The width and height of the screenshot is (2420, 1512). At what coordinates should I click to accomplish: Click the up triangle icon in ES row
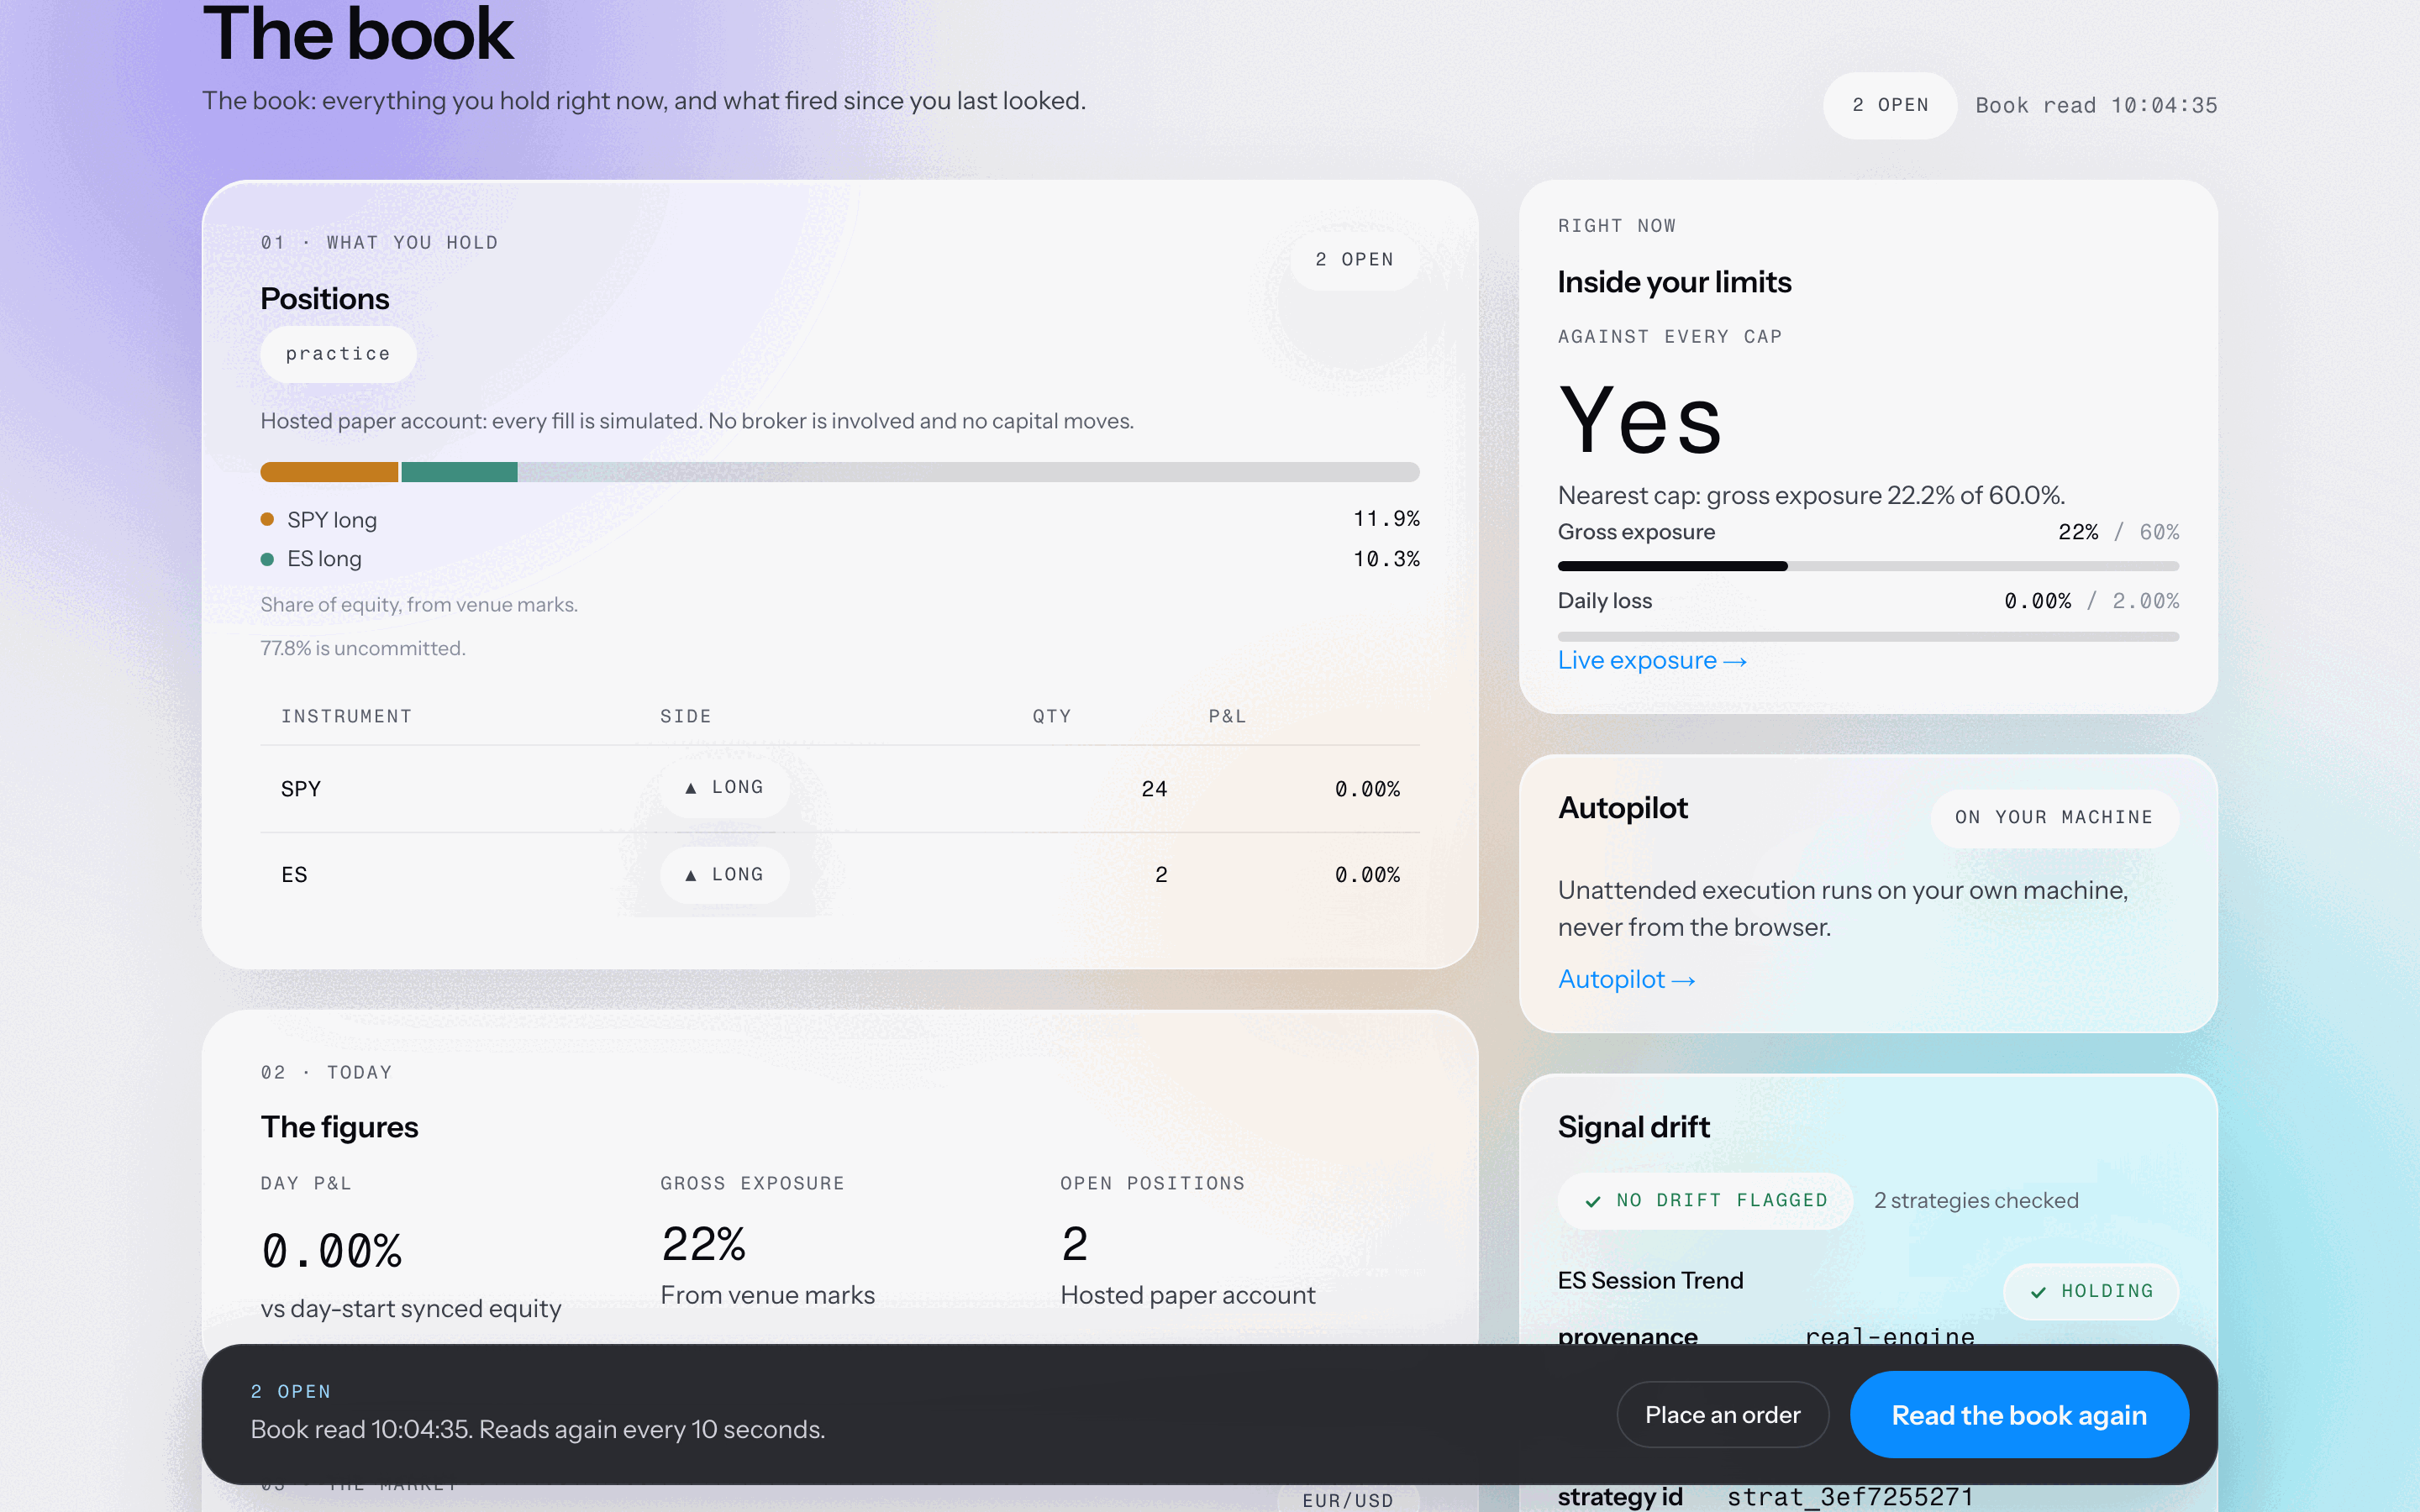pyautogui.click(x=690, y=875)
